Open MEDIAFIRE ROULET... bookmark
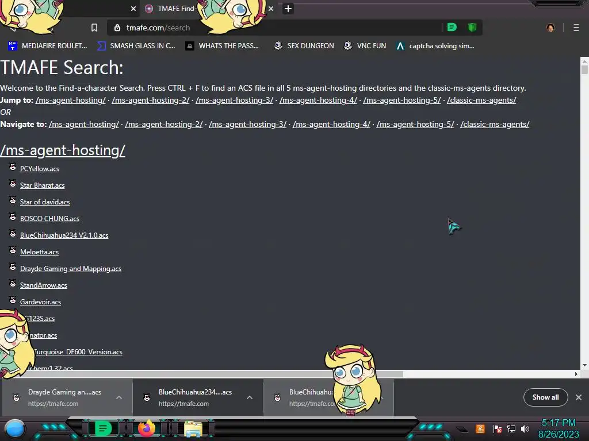The height and width of the screenshot is (441, 589). click(47, 46)
